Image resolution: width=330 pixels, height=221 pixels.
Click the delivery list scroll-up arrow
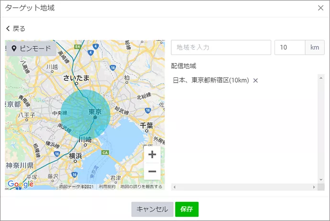point(321,77)
